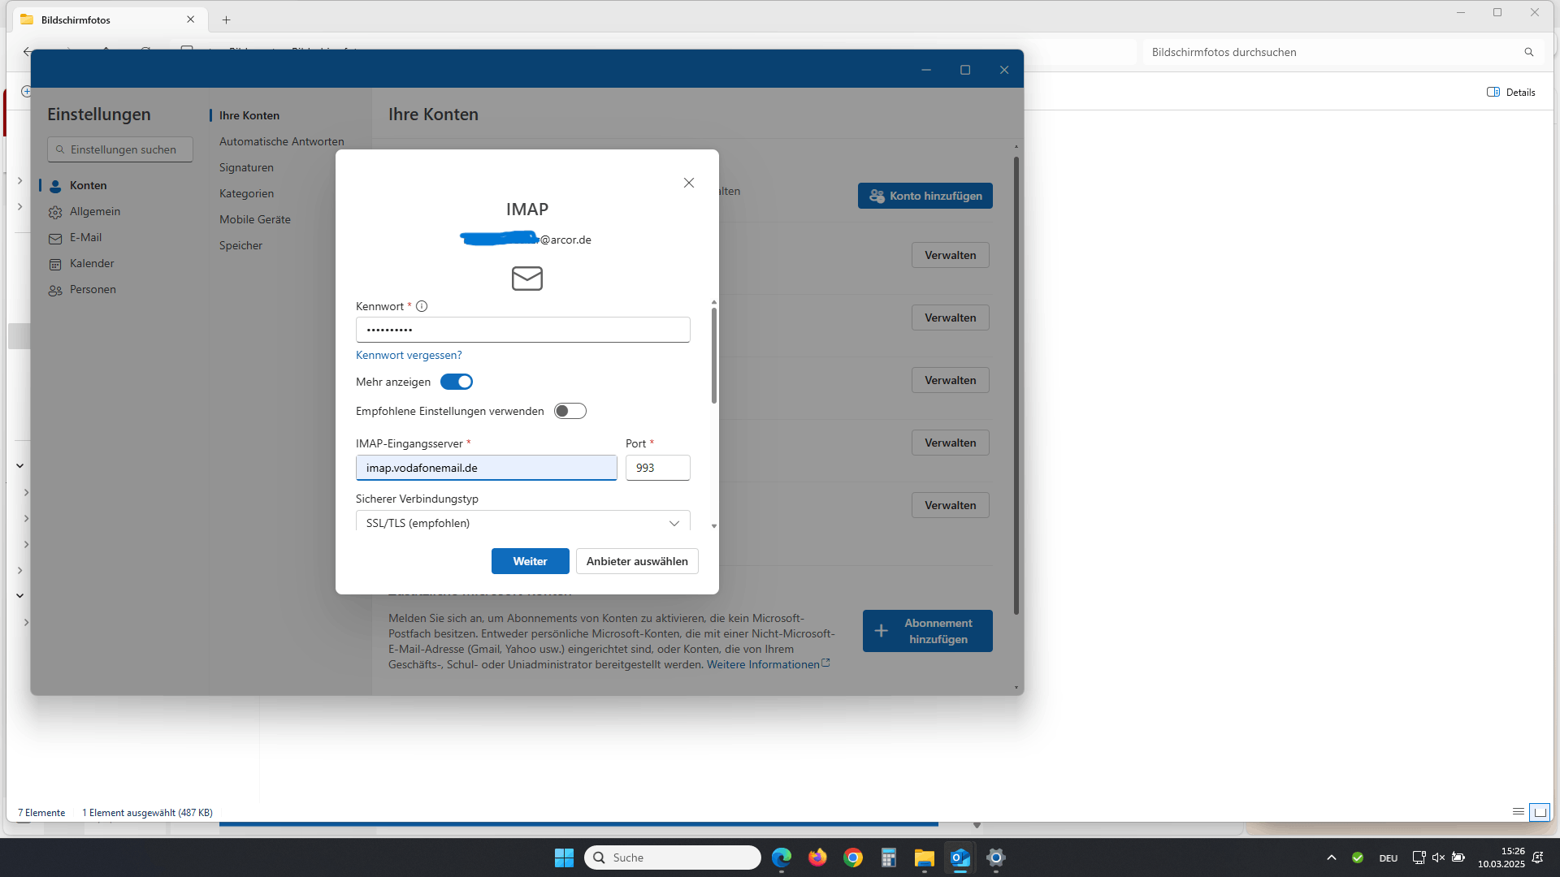
Task: Click the Konten person icon in sidebar
Action: [x=55, y=186]
